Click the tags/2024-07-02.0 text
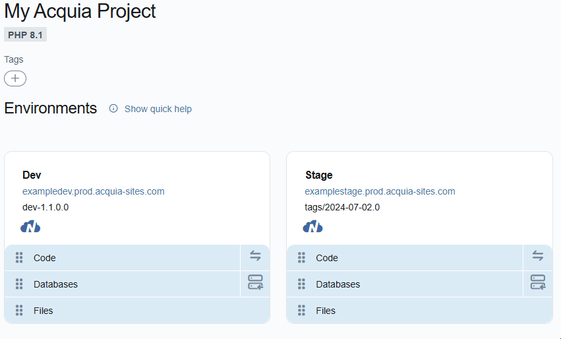The image size is (561, 339). pos(342,207)
